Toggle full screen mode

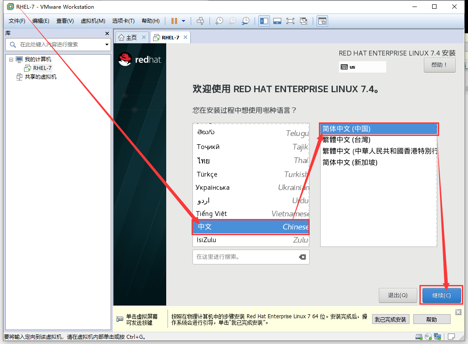[290, 21]
